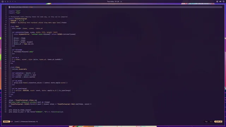The image size is (226, 127).
Task: Click the Top scroll position indicator
Action: (x=206, y=121)
